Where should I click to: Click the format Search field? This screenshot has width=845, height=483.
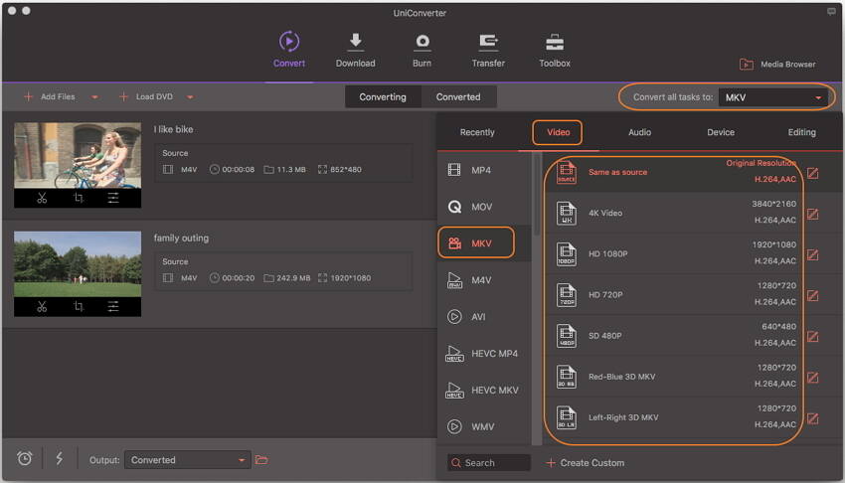(x=489, y=462)
